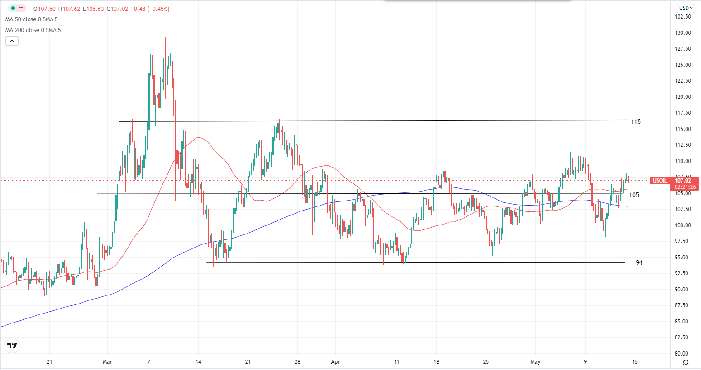701x370 pixels.
Task: Click the 90.00 price axis label
Action: [682, 290]
